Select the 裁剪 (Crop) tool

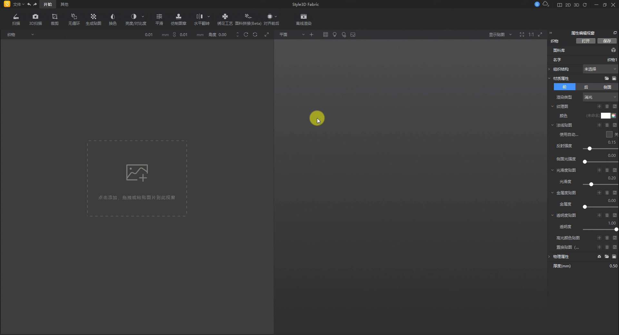tap(54, 19)
